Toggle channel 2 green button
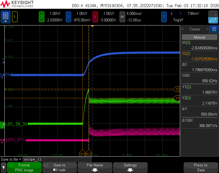This screenshot has width=219, height=173. (x=42, y=17)
